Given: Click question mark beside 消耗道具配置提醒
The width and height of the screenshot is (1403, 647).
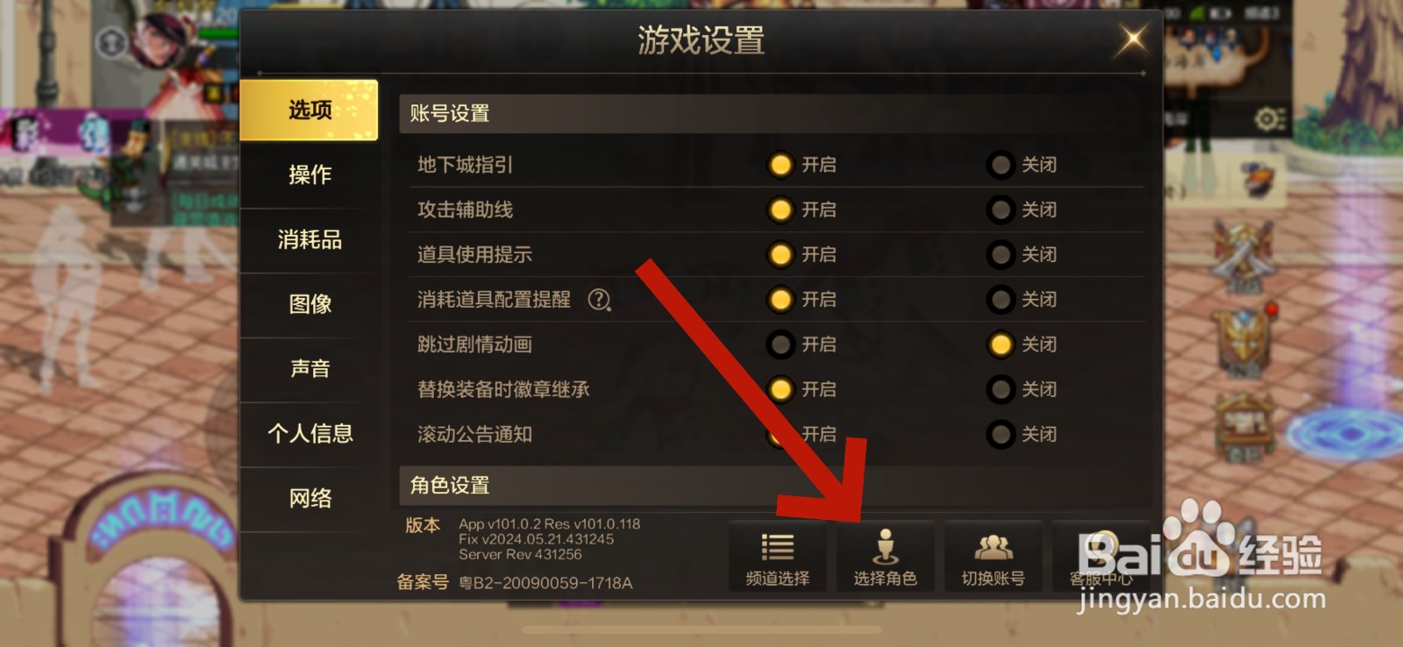Looking at the screenshot, I should click(x=600, y=300).
